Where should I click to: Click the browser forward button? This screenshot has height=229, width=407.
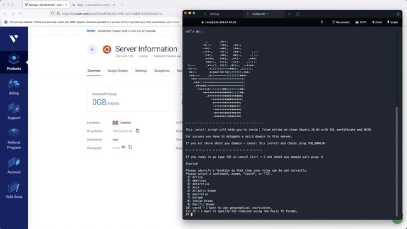(13, 13)
